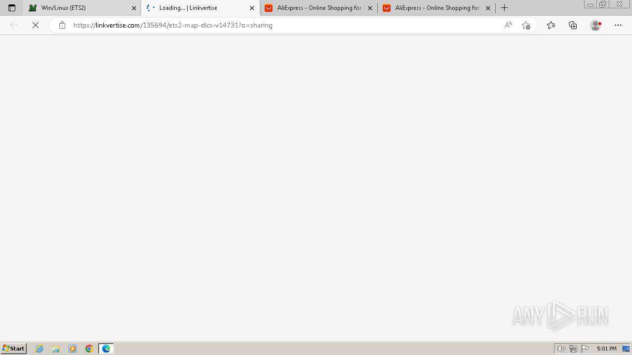The height and width of the screenshot is (355, 632).
Task: Switch to the second AliExpress tab
Action: (x=436, y=8)
